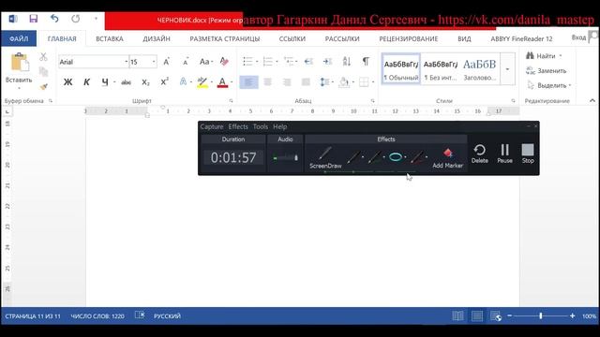Stop the screen recording
This screenshot has width=600, height=337.
point(528,154)
